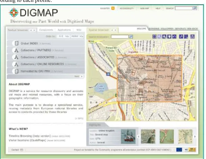Open Visitor locations (ClustrMaps) link
The height and width of the screenshot is (159, 206).
pyautogui.click(x=27, y=140)
